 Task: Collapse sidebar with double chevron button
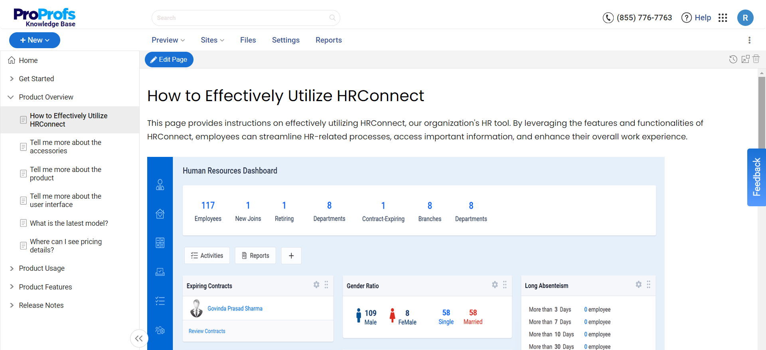click(x=139, y=338)
